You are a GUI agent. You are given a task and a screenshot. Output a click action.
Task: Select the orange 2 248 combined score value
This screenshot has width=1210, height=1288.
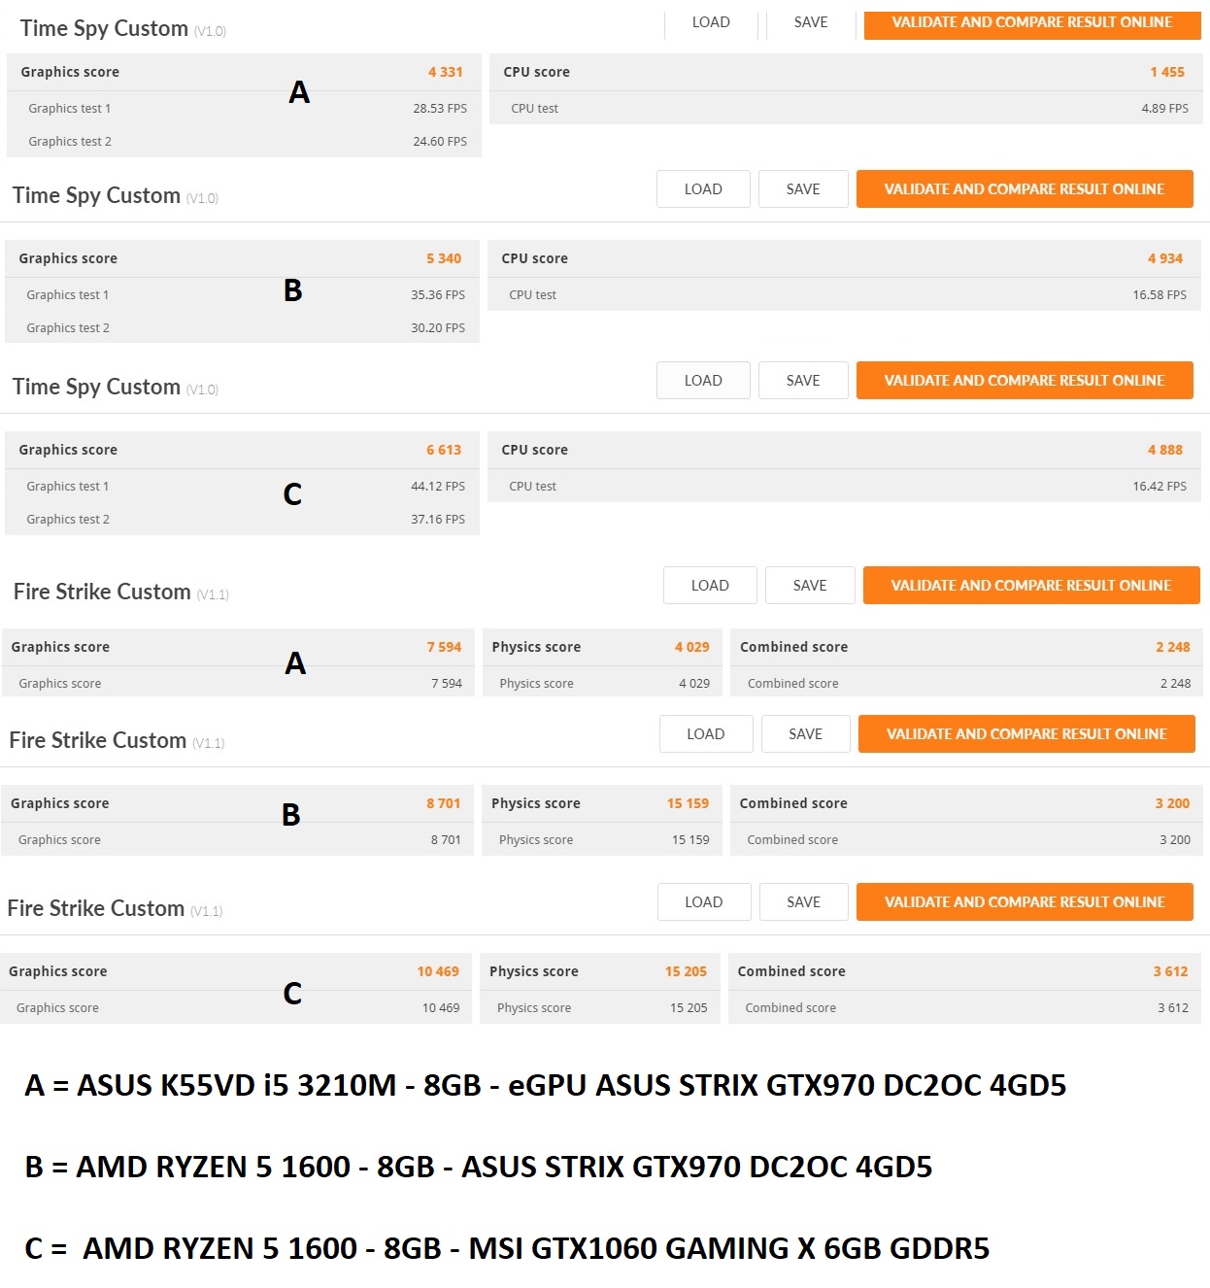[1173, 647]
